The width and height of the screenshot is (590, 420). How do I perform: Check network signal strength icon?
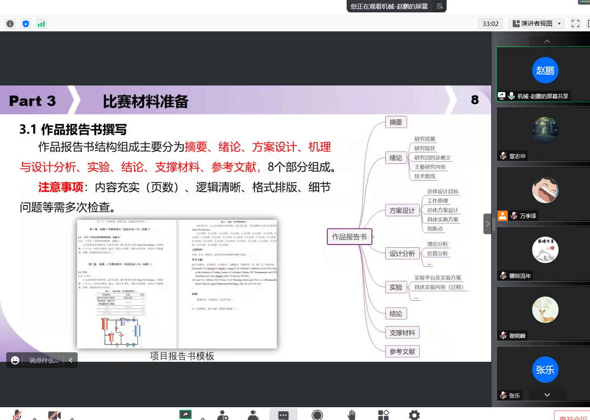tap(41, 24)
